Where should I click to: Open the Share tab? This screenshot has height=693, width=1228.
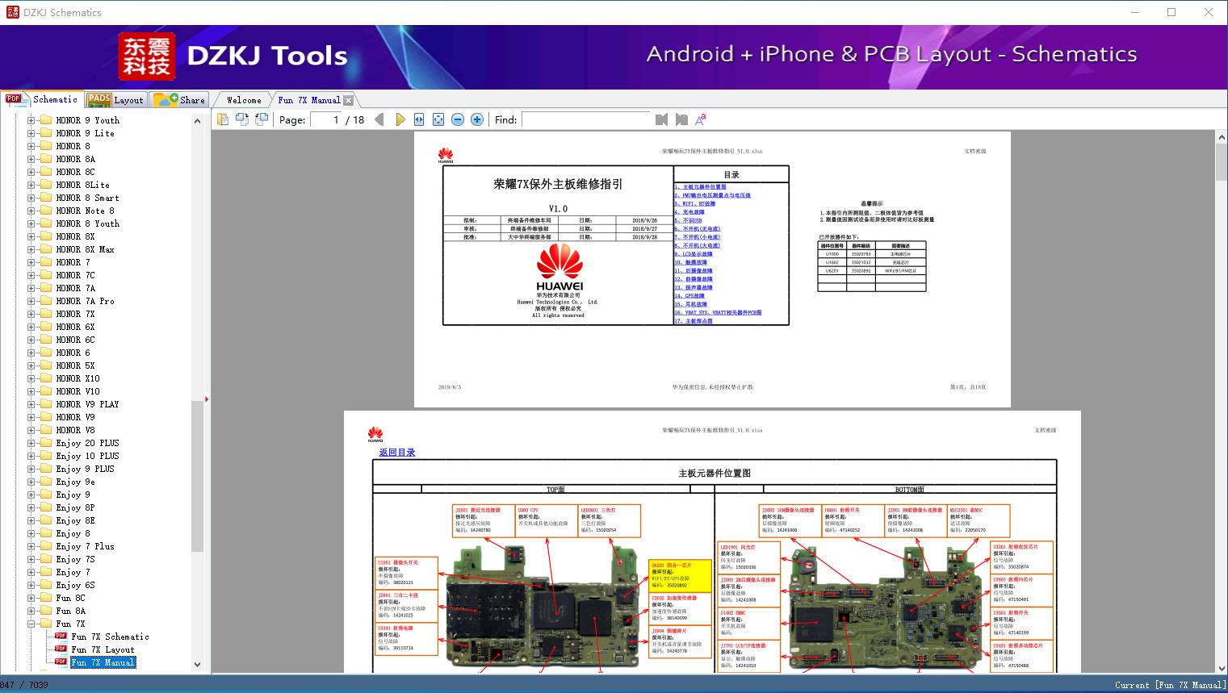(x=179, y=99)
